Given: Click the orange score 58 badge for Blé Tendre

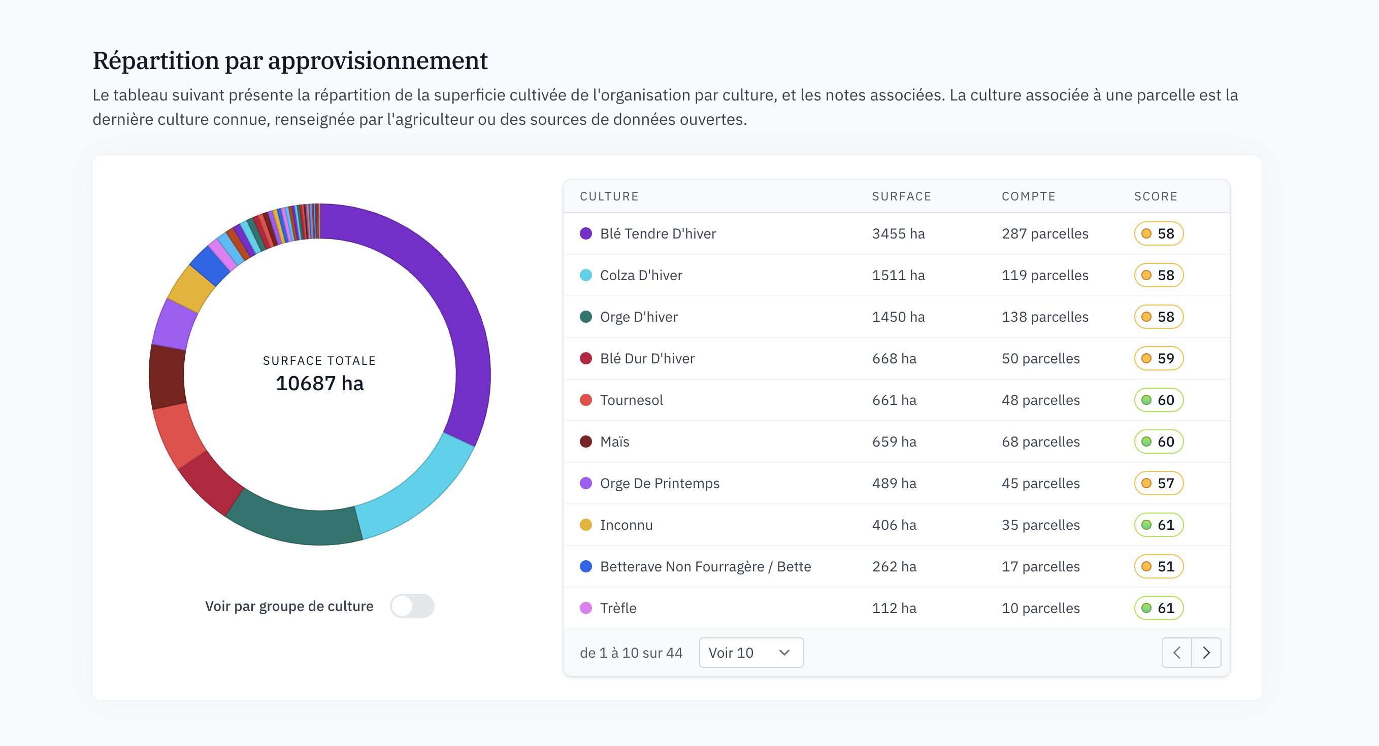Looking at the screenshot, I should tap(1158, 233).
